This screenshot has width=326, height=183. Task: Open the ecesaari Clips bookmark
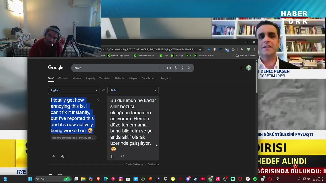coord(119,55)
